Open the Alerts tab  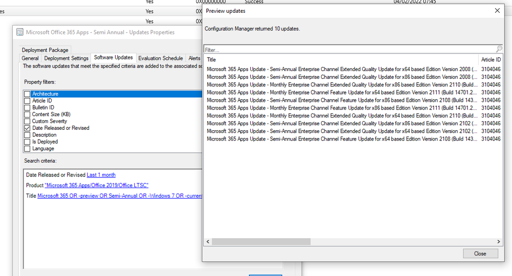[x=194, y=58]
